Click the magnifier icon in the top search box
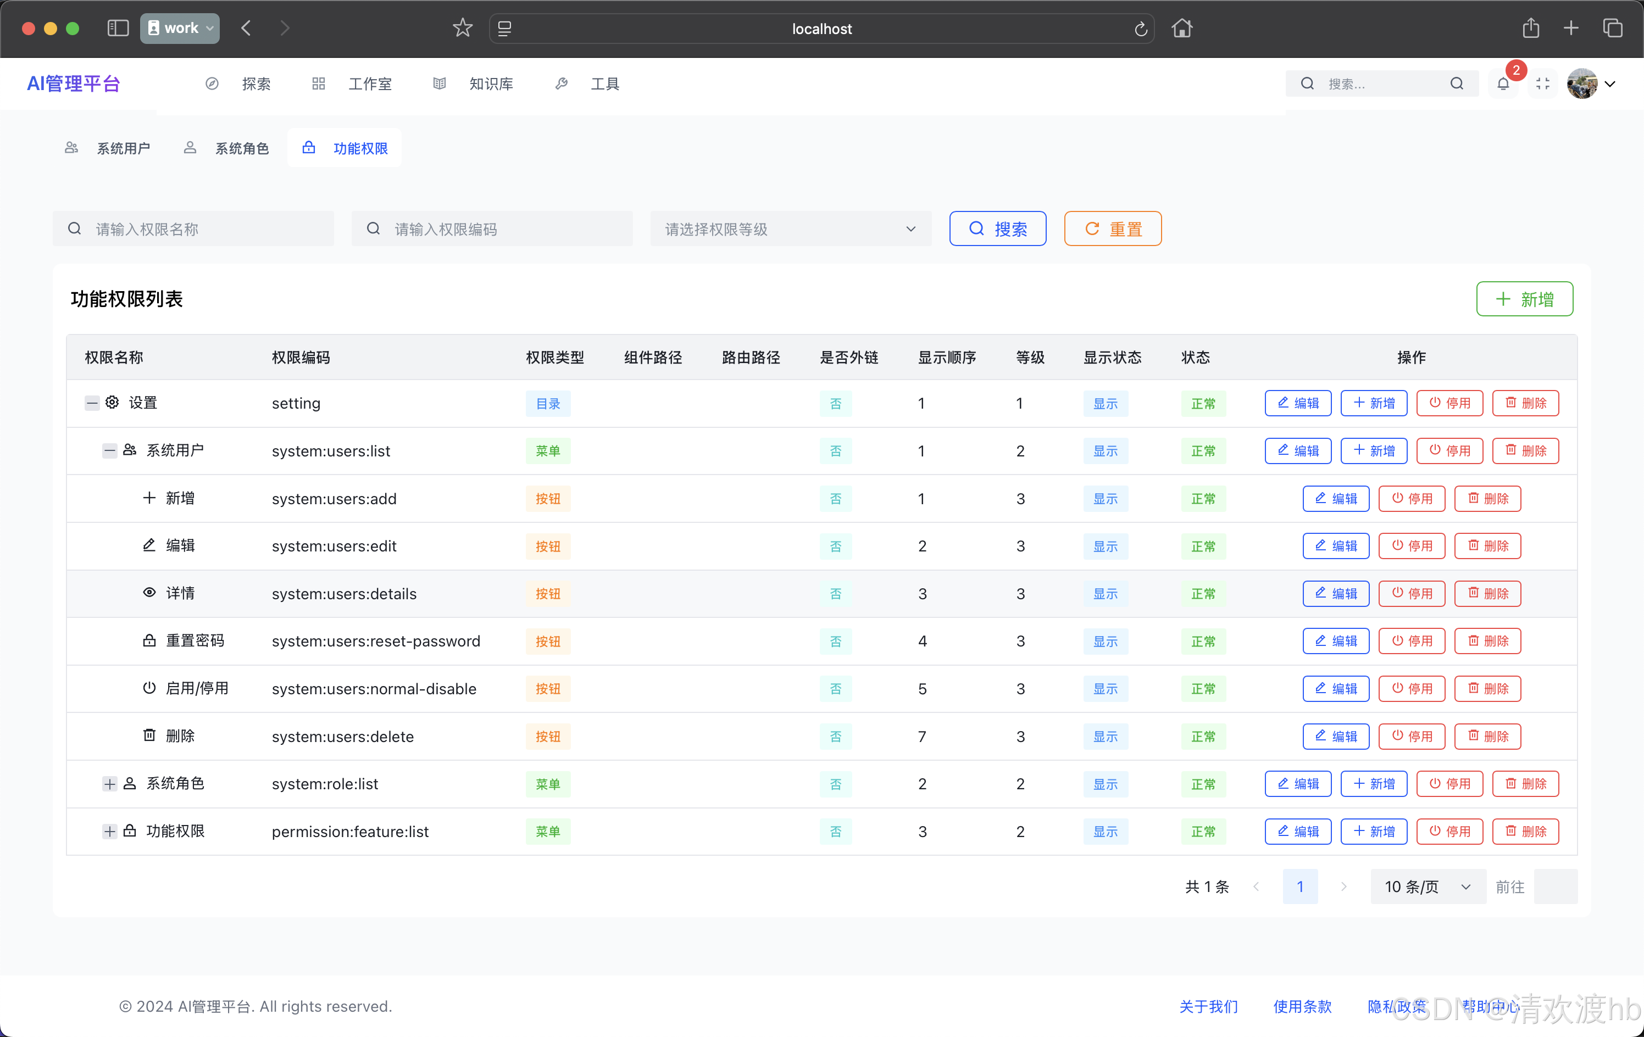 point(1456,83)
